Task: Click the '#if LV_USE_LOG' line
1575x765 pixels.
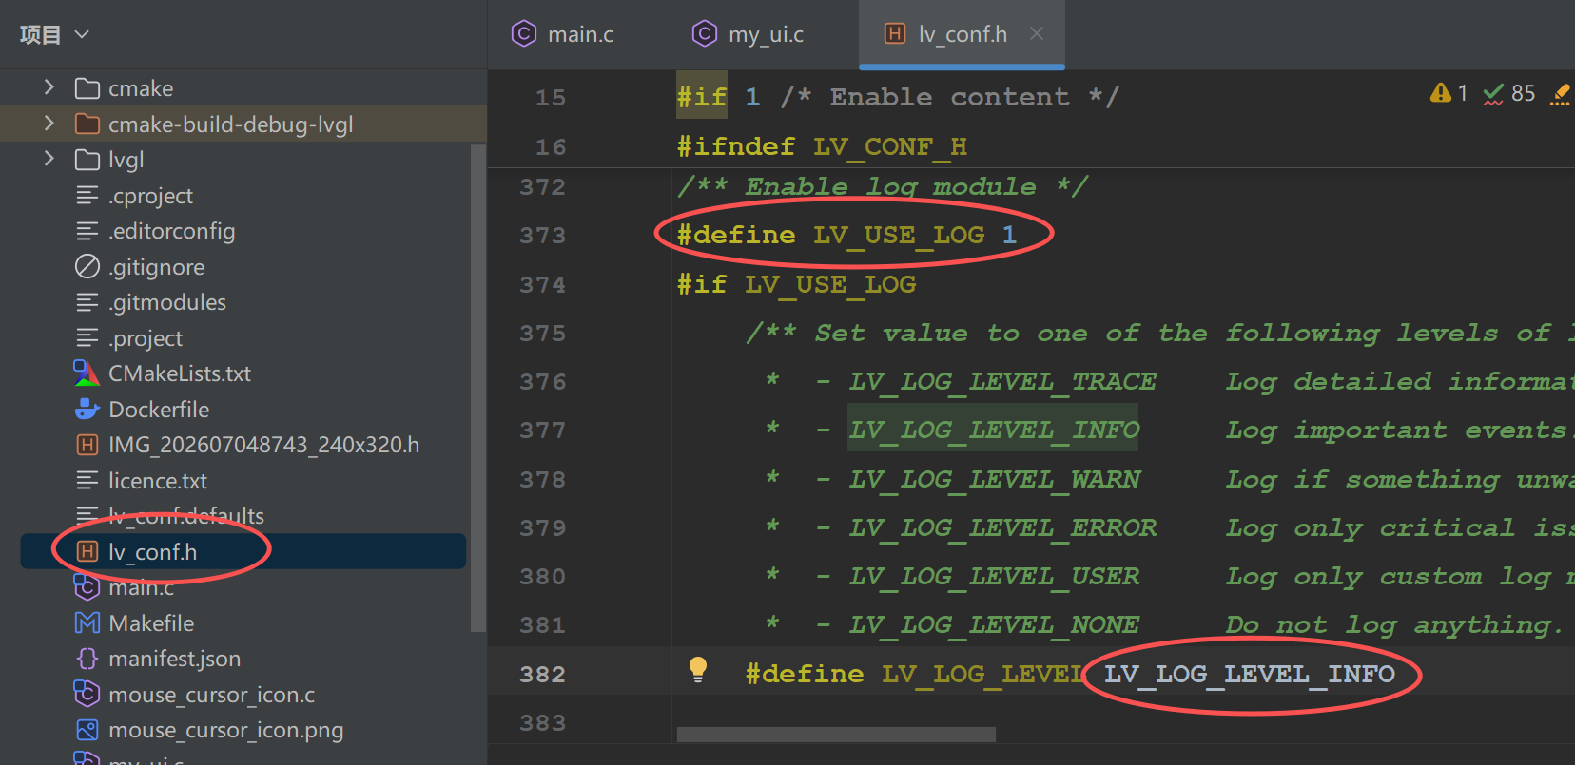Action: coord(796,284)
